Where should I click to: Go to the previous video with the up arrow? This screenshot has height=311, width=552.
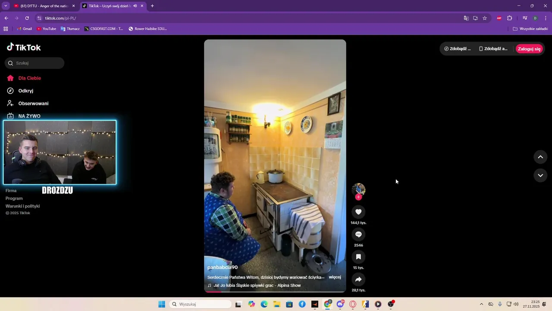coord(540,157)
